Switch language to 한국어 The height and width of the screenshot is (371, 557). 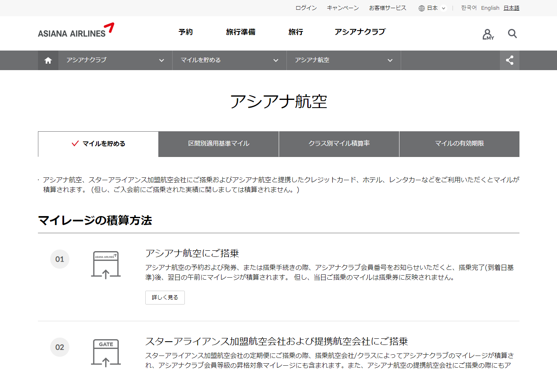click(x=469, y=8)
